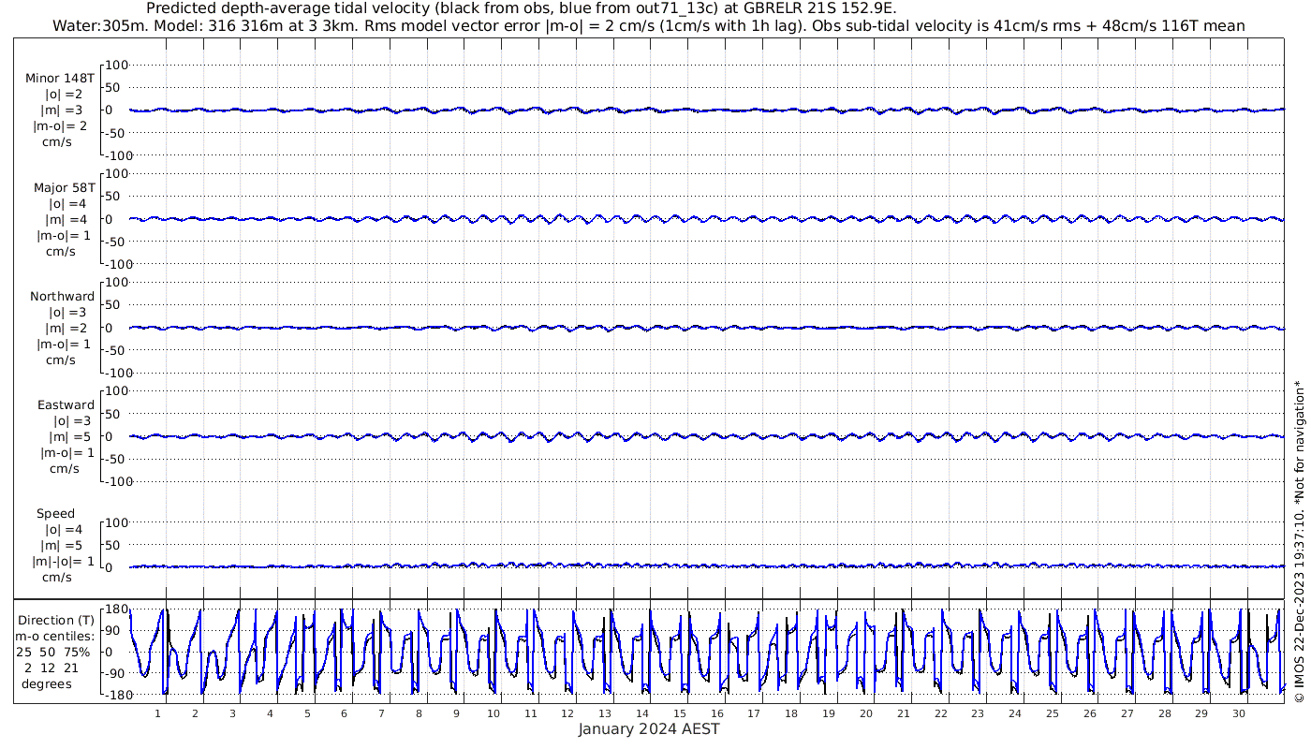Click the day 1 tick label on time axis

click(158, 713)
